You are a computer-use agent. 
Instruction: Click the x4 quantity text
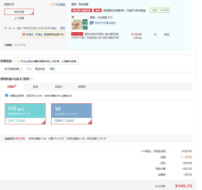[x=155, y=34]
